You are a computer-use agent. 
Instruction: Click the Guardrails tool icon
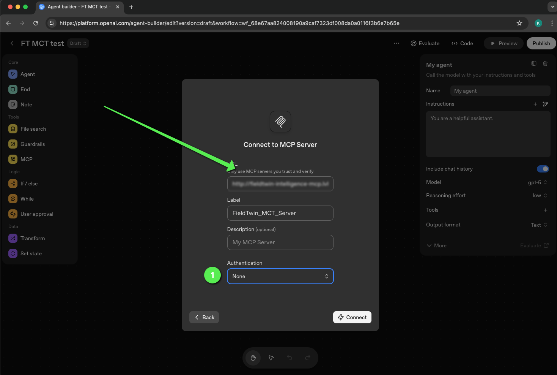pos(13,144)
